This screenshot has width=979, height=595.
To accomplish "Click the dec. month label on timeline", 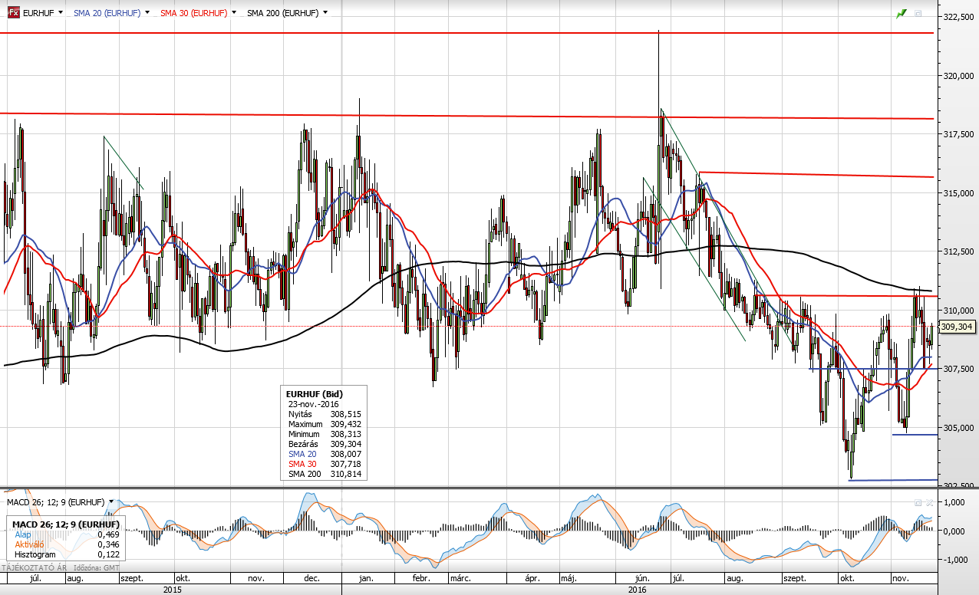I will [x=312, y=578].
